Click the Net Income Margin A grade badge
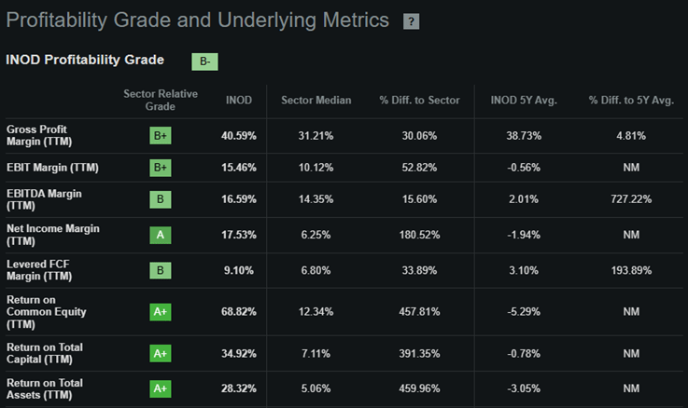Screen dimensions: 688x408 pyautogui.click(x=161, y=235)
